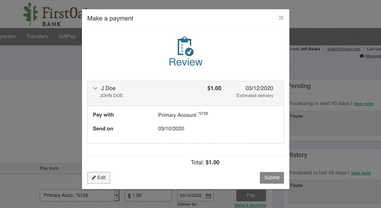Open the brian@briserv.com email link
381x208 pixels.
tap(344, 49)
